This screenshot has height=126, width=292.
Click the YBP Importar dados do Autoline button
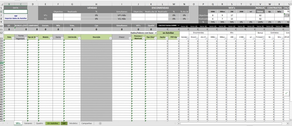[x=16, y=17]
